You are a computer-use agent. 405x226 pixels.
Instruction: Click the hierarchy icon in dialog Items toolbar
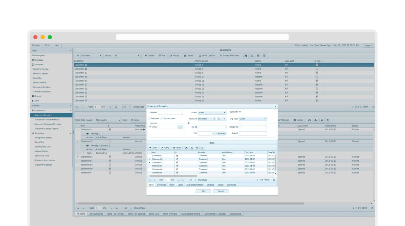coord(192,148)
